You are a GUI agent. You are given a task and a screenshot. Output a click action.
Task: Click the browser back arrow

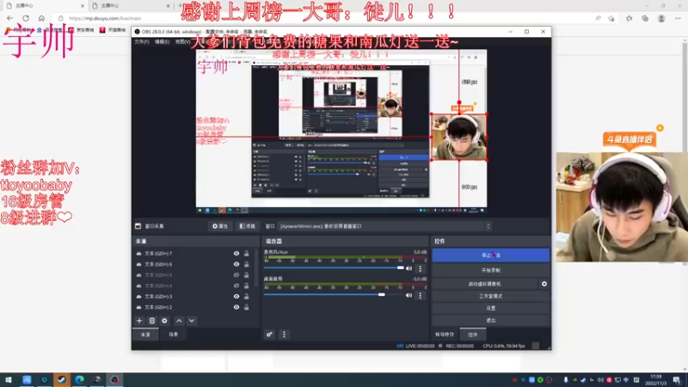click(x=10, y=18)
